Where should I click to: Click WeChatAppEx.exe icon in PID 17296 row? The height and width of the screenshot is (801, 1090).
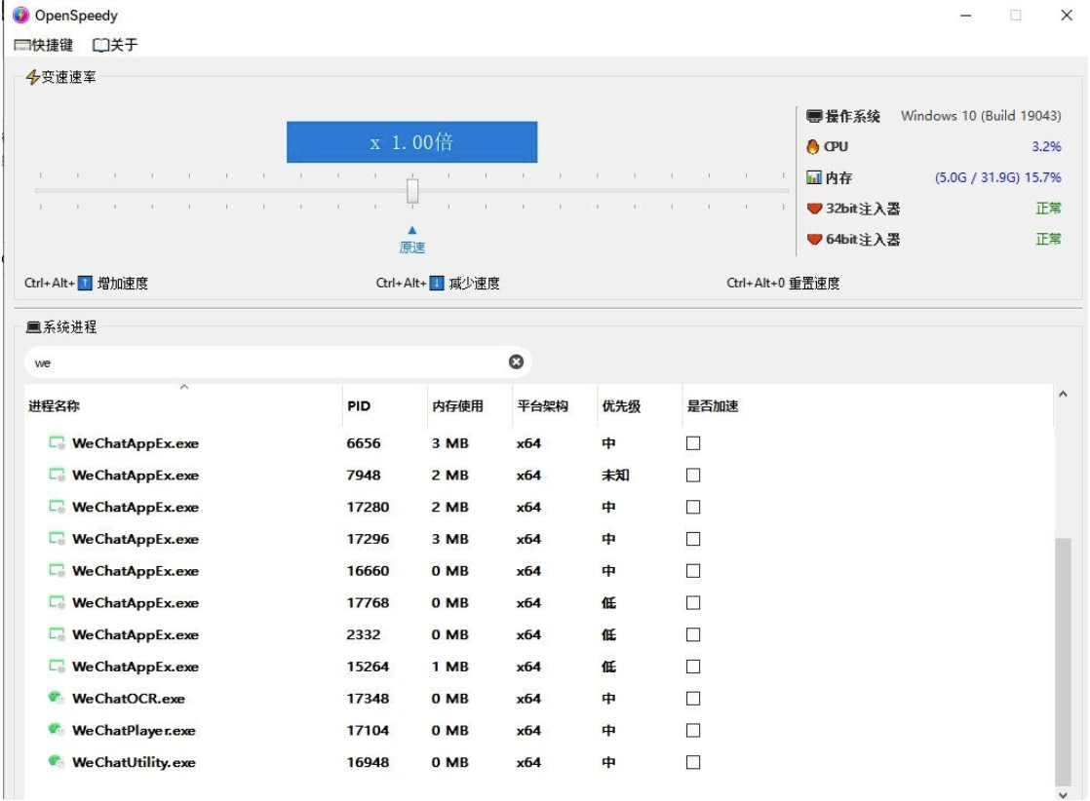click(x=57, y=539)
